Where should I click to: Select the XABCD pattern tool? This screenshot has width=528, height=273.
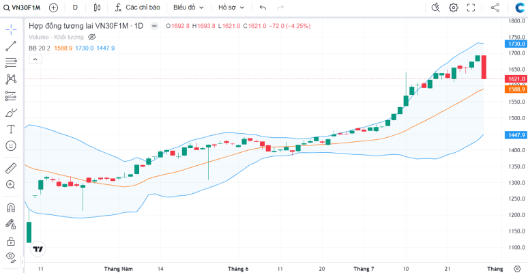(x=11, y=79)
